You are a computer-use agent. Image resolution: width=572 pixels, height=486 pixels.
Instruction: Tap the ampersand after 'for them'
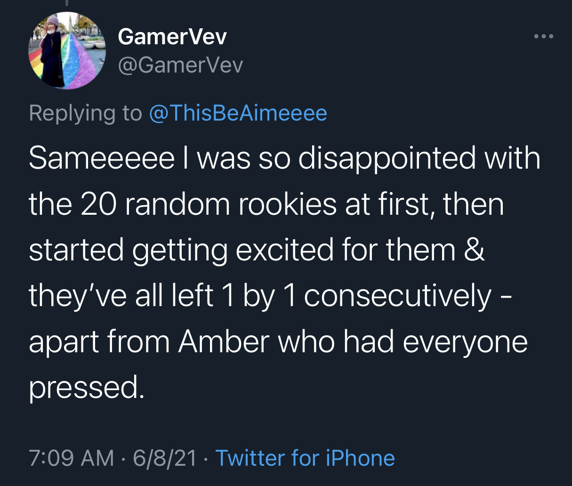point(475,250)
